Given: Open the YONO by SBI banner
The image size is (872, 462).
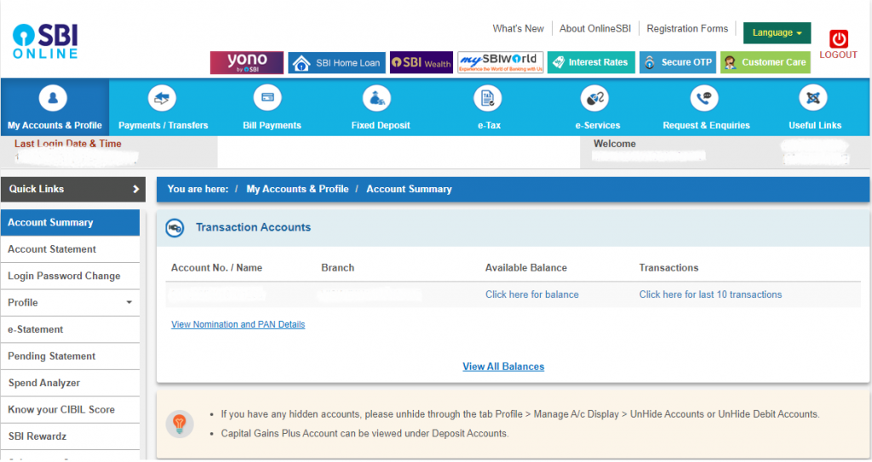Looking at the screenshot, I should coord(247,62).
